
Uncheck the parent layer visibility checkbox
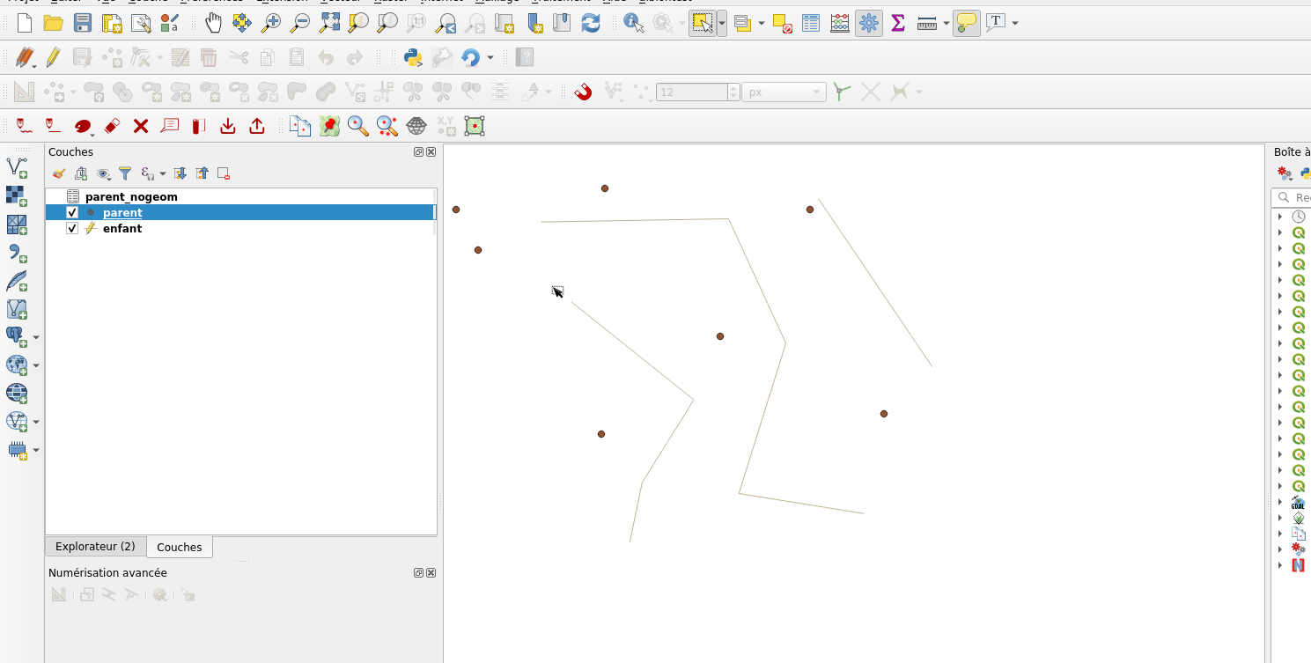tap(72, 212)
